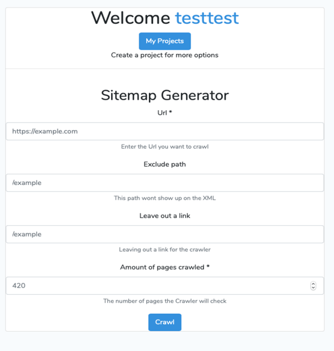Click the Sitemap Generator heading
Screen dimensions: 334x351
click(x=165, y=95)
